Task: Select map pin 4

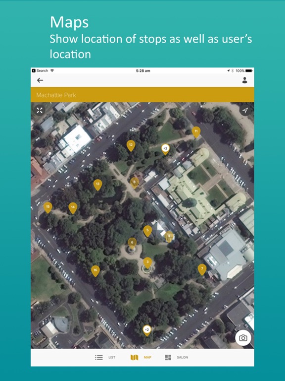Action: 169,237
